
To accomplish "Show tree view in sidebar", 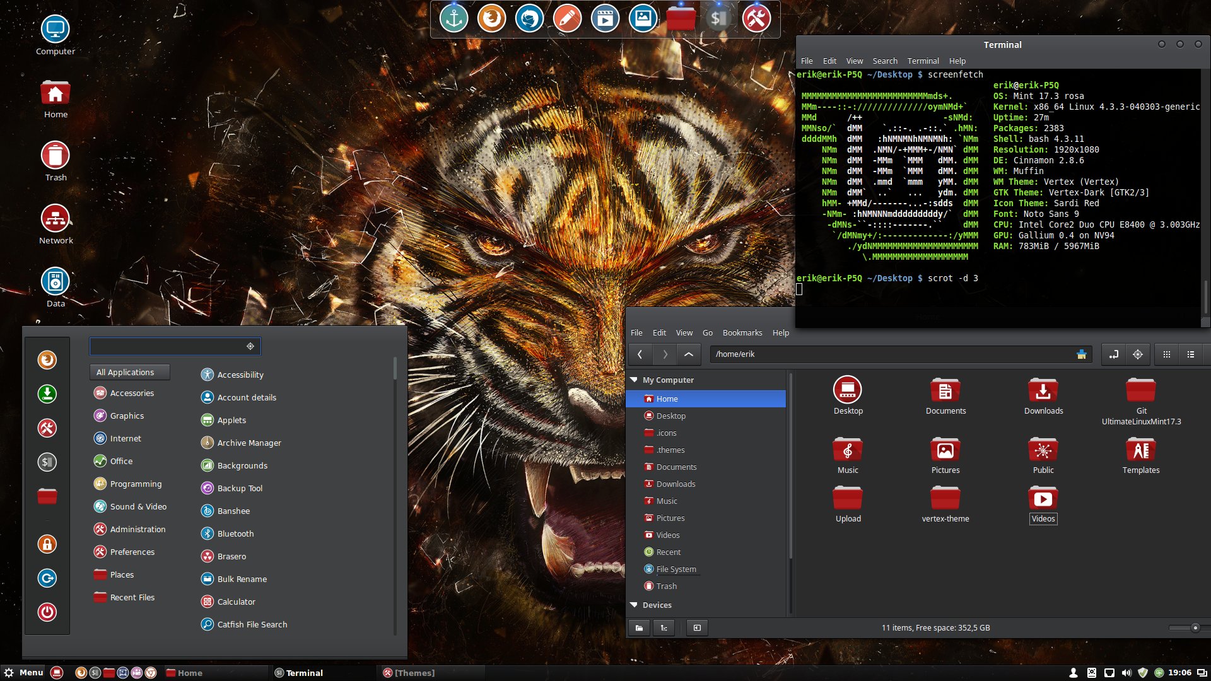I will point(664,627).
